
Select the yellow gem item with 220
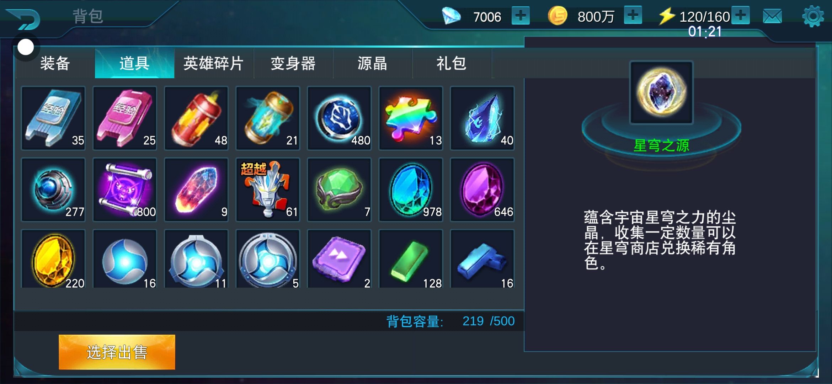click(x=53, y=259)
